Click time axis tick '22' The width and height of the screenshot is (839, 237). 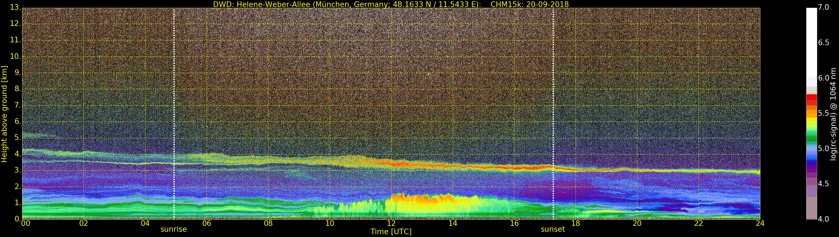pyautogui.click(x=699, y=223)
